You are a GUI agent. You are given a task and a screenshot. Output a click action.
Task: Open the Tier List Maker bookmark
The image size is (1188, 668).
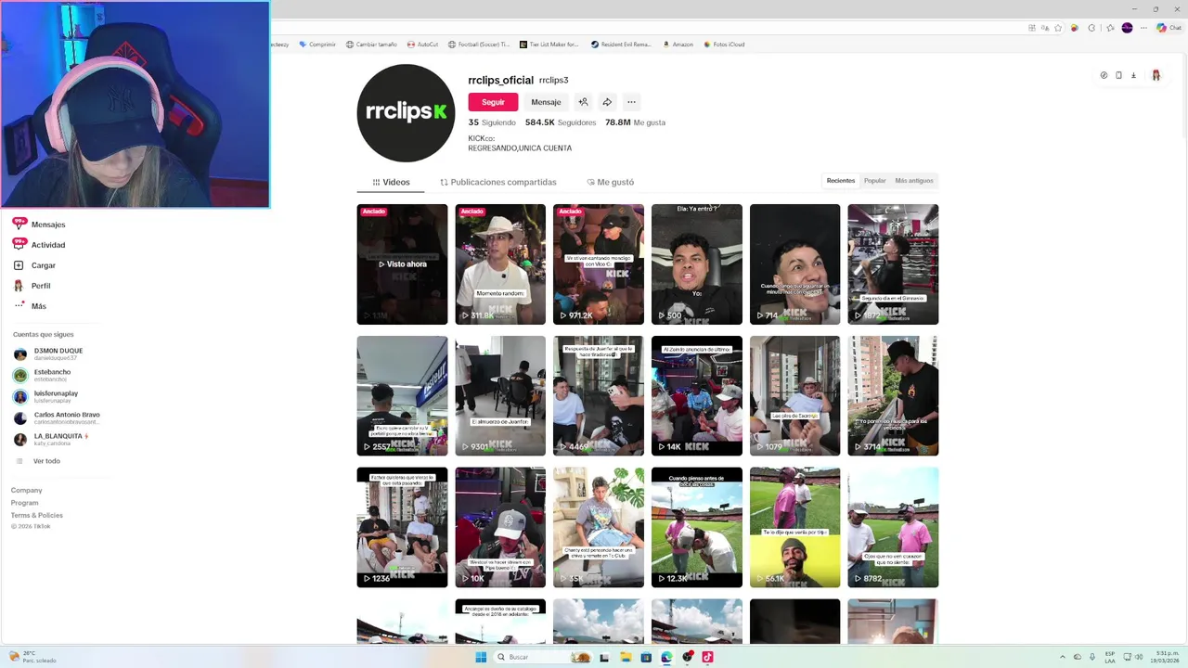(x=549, y=45)
